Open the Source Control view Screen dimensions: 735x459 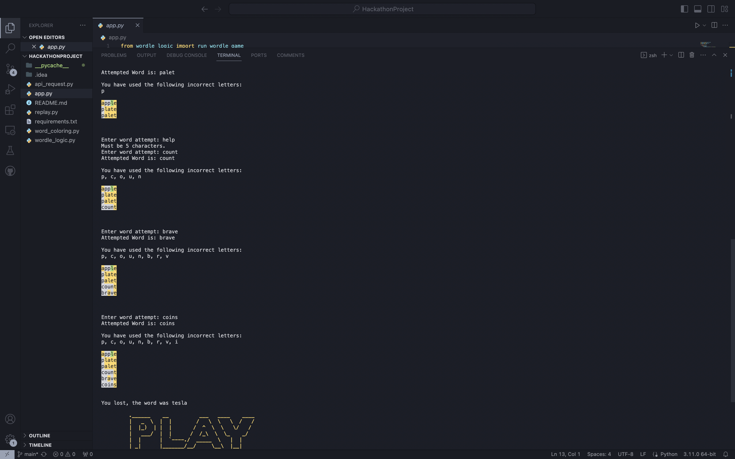(x=10, y=69)
